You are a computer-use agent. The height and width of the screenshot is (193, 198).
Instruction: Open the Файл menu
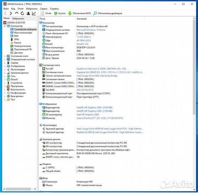(x=6, y=9)
